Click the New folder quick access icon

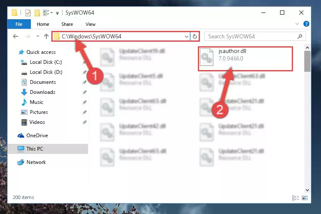pos(37,13)
